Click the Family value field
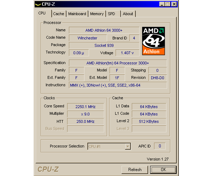 pyautogui.click(x=77, y=70)
